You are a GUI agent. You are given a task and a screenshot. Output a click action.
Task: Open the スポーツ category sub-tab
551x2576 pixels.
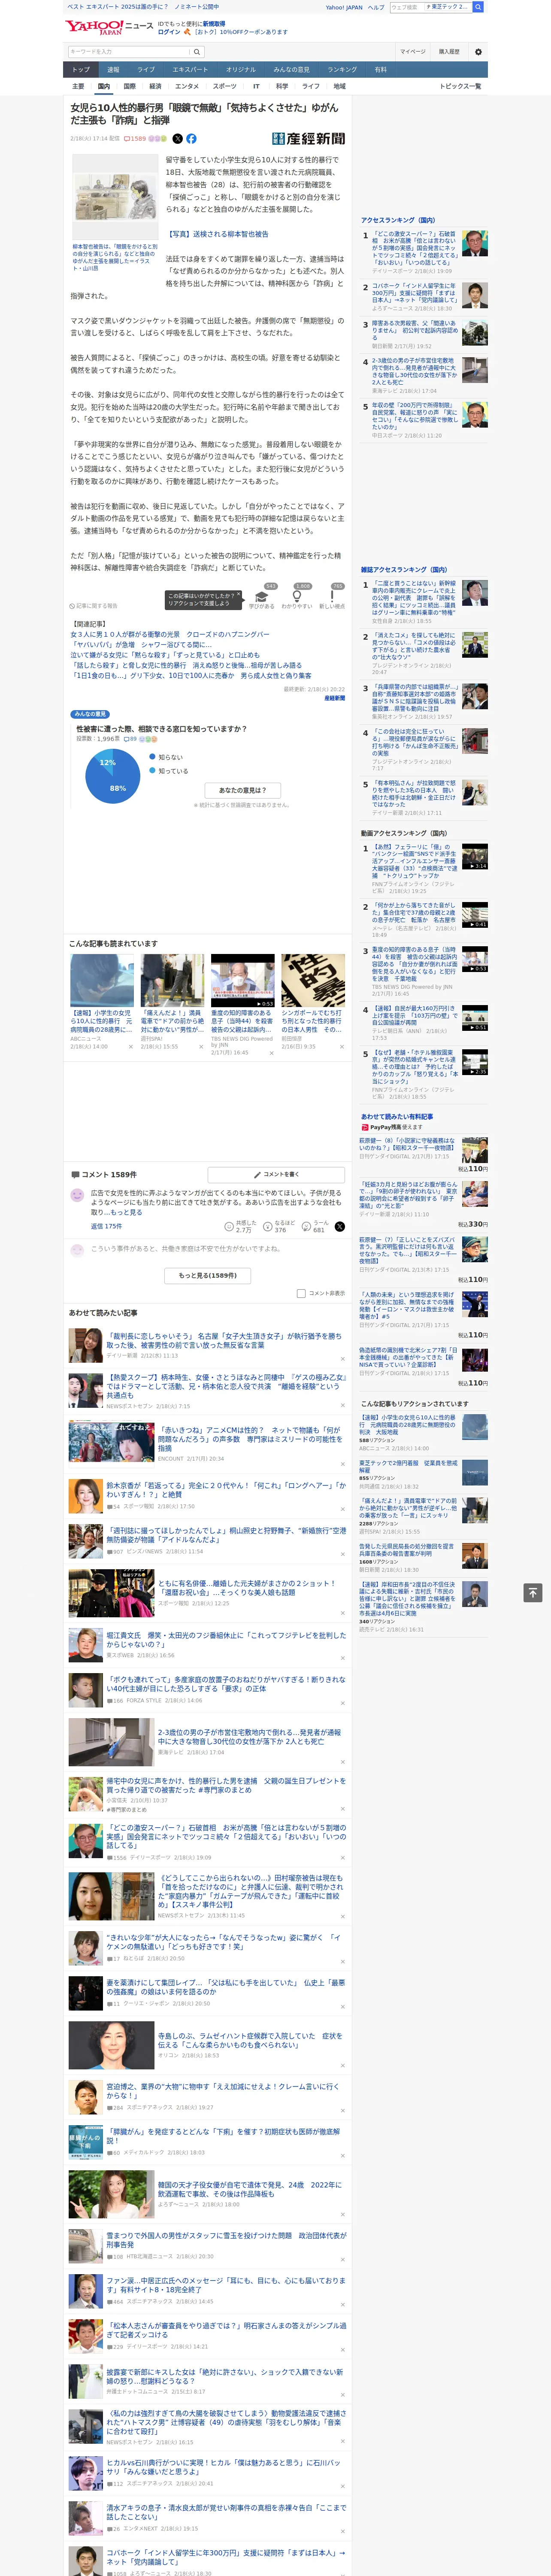coord(225,86)
